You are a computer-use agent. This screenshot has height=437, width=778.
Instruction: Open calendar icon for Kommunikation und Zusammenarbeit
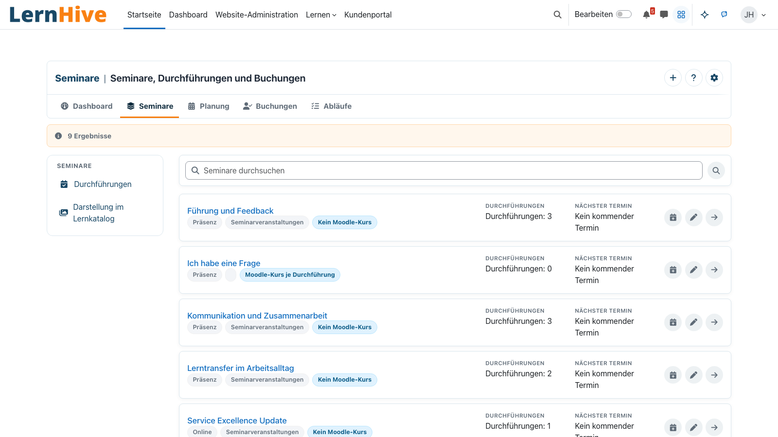click(673, 322)
